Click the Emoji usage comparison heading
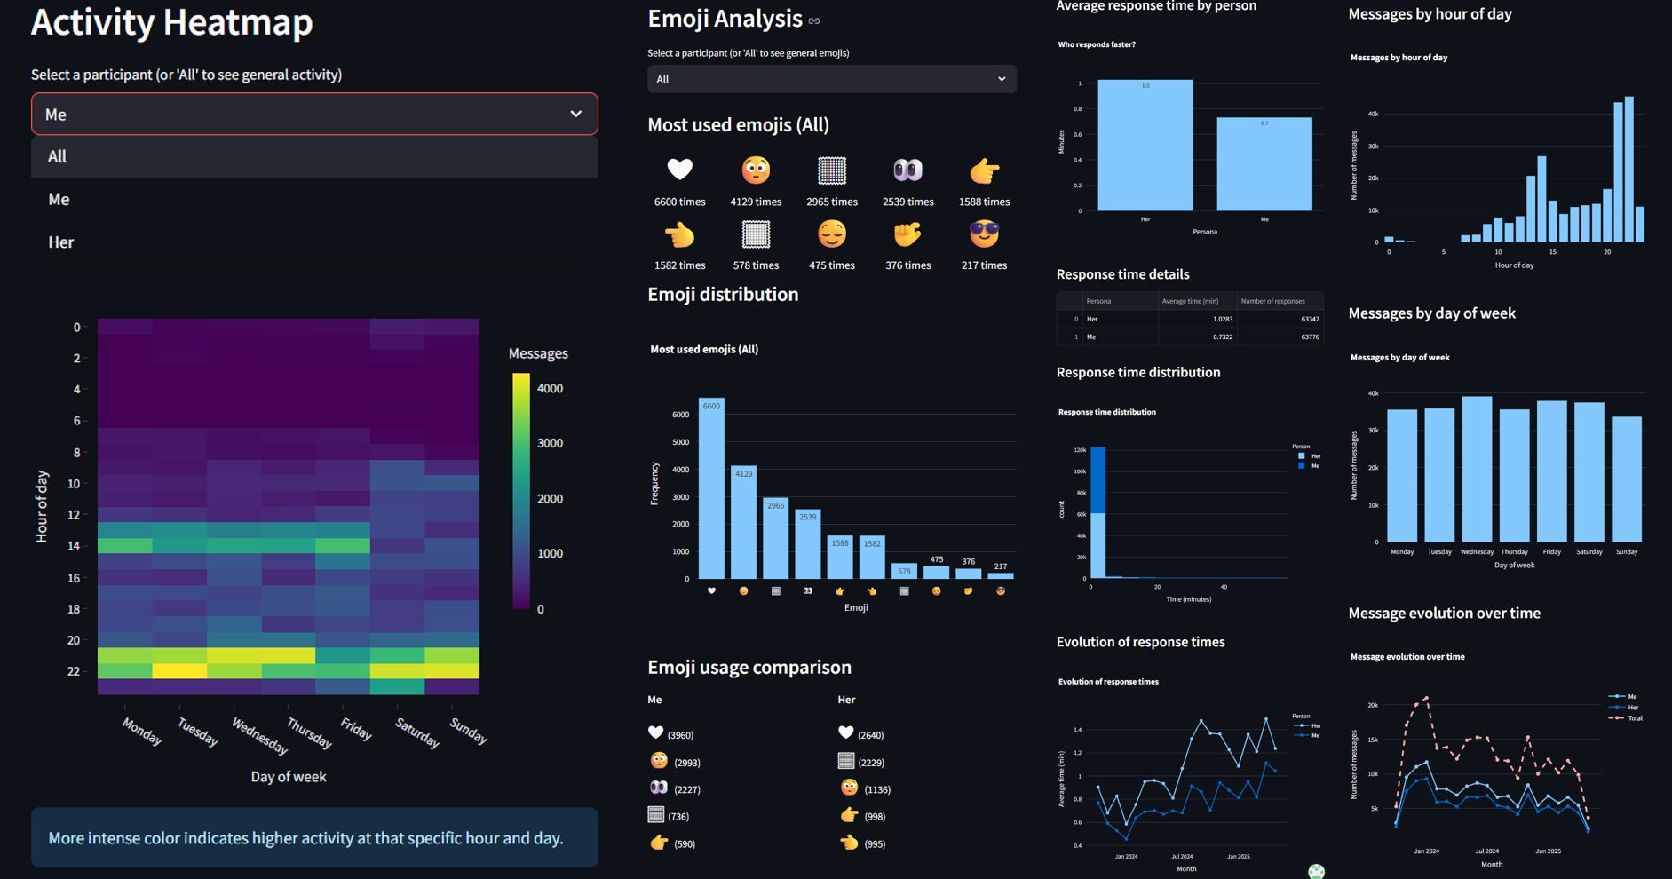This screenshot has width=1672, height=879. [x=749, y=667]
